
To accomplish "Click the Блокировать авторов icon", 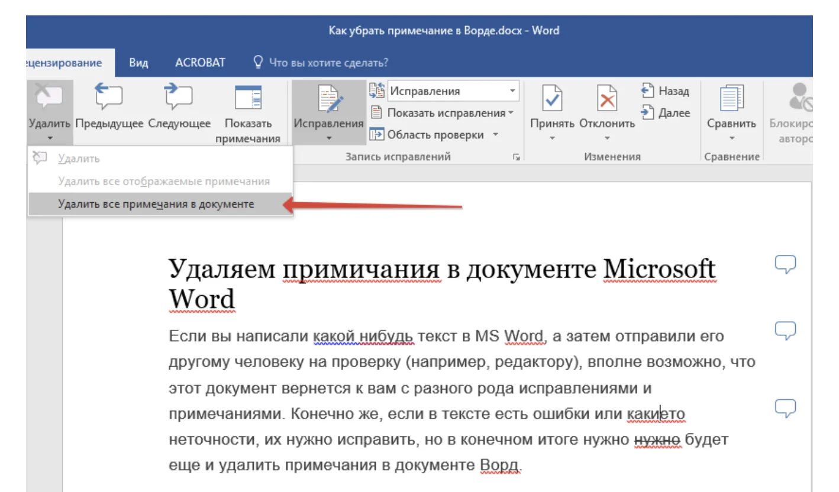I will pyautogui.click(x=801, y=98).
